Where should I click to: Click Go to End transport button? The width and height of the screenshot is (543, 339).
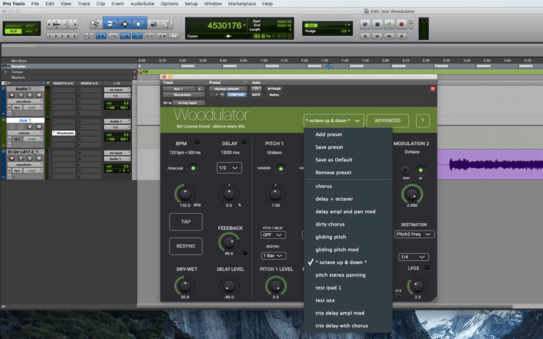coord(401,36)
